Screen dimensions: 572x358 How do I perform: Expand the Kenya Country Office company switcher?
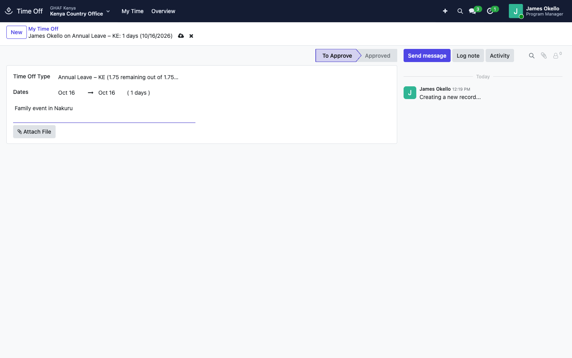coord(80,11)
